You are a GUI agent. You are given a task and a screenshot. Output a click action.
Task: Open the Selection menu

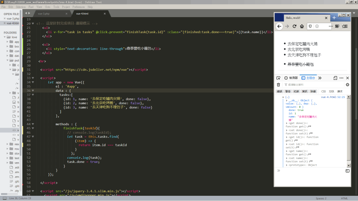(x=21, y=7)
